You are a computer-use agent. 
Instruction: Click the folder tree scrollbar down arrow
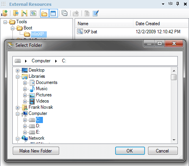[x=174, y=140]
